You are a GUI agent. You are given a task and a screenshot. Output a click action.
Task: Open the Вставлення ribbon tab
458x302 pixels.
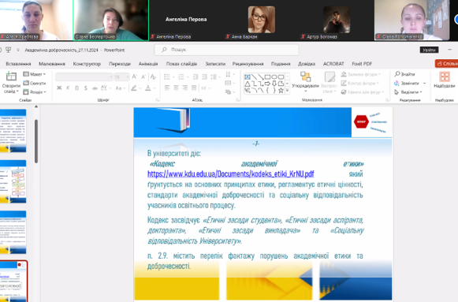(18, 64)
